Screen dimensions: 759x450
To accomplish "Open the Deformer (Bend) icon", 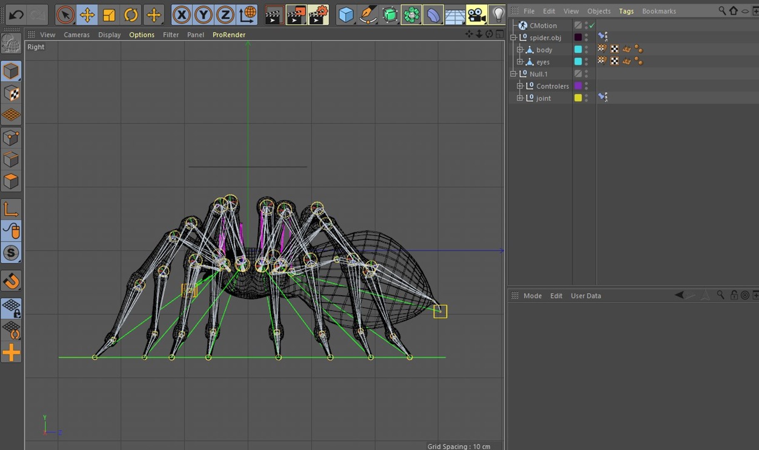I will 433,15.
